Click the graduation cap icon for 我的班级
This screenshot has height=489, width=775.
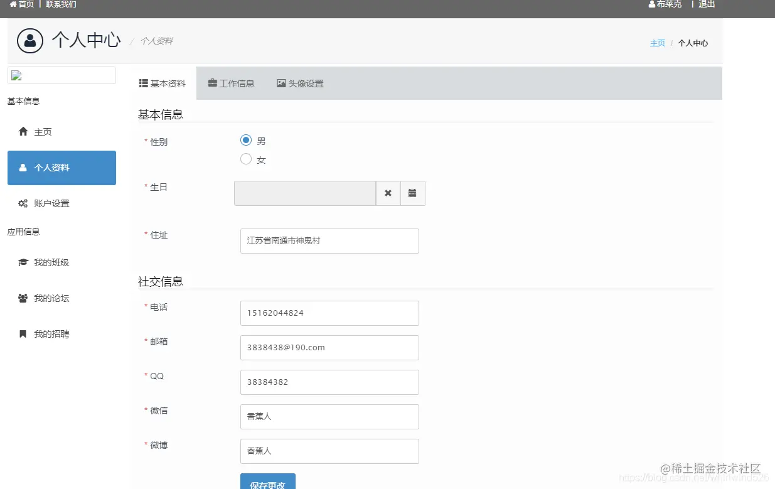point(23,262)
